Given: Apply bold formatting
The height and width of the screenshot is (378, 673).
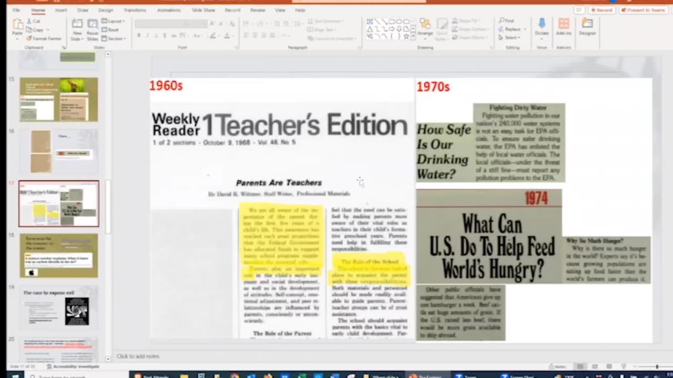Looking at the screenshot, I should [139, 36].
